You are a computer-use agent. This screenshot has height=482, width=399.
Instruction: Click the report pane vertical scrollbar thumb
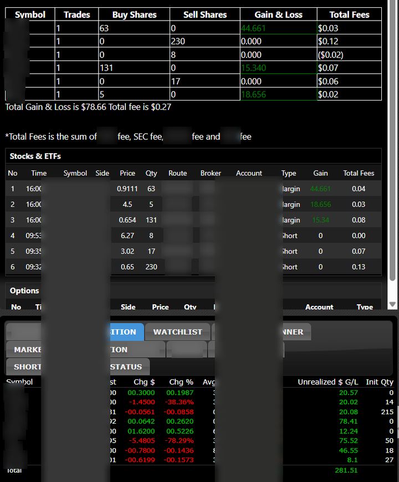pos(392,140)
